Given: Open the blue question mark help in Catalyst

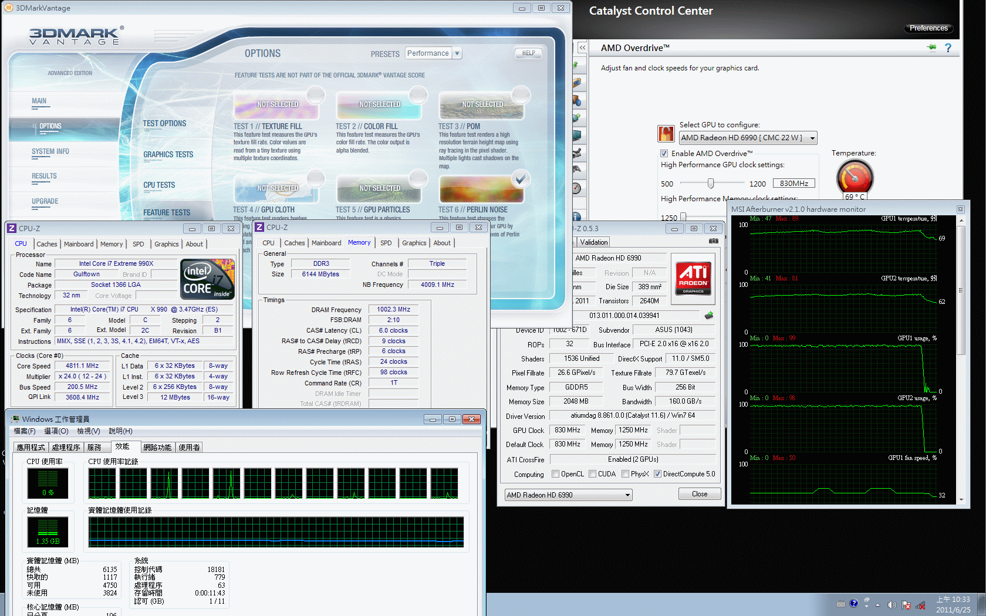Looking at the screenshot, I should click(x=948, y=48).
